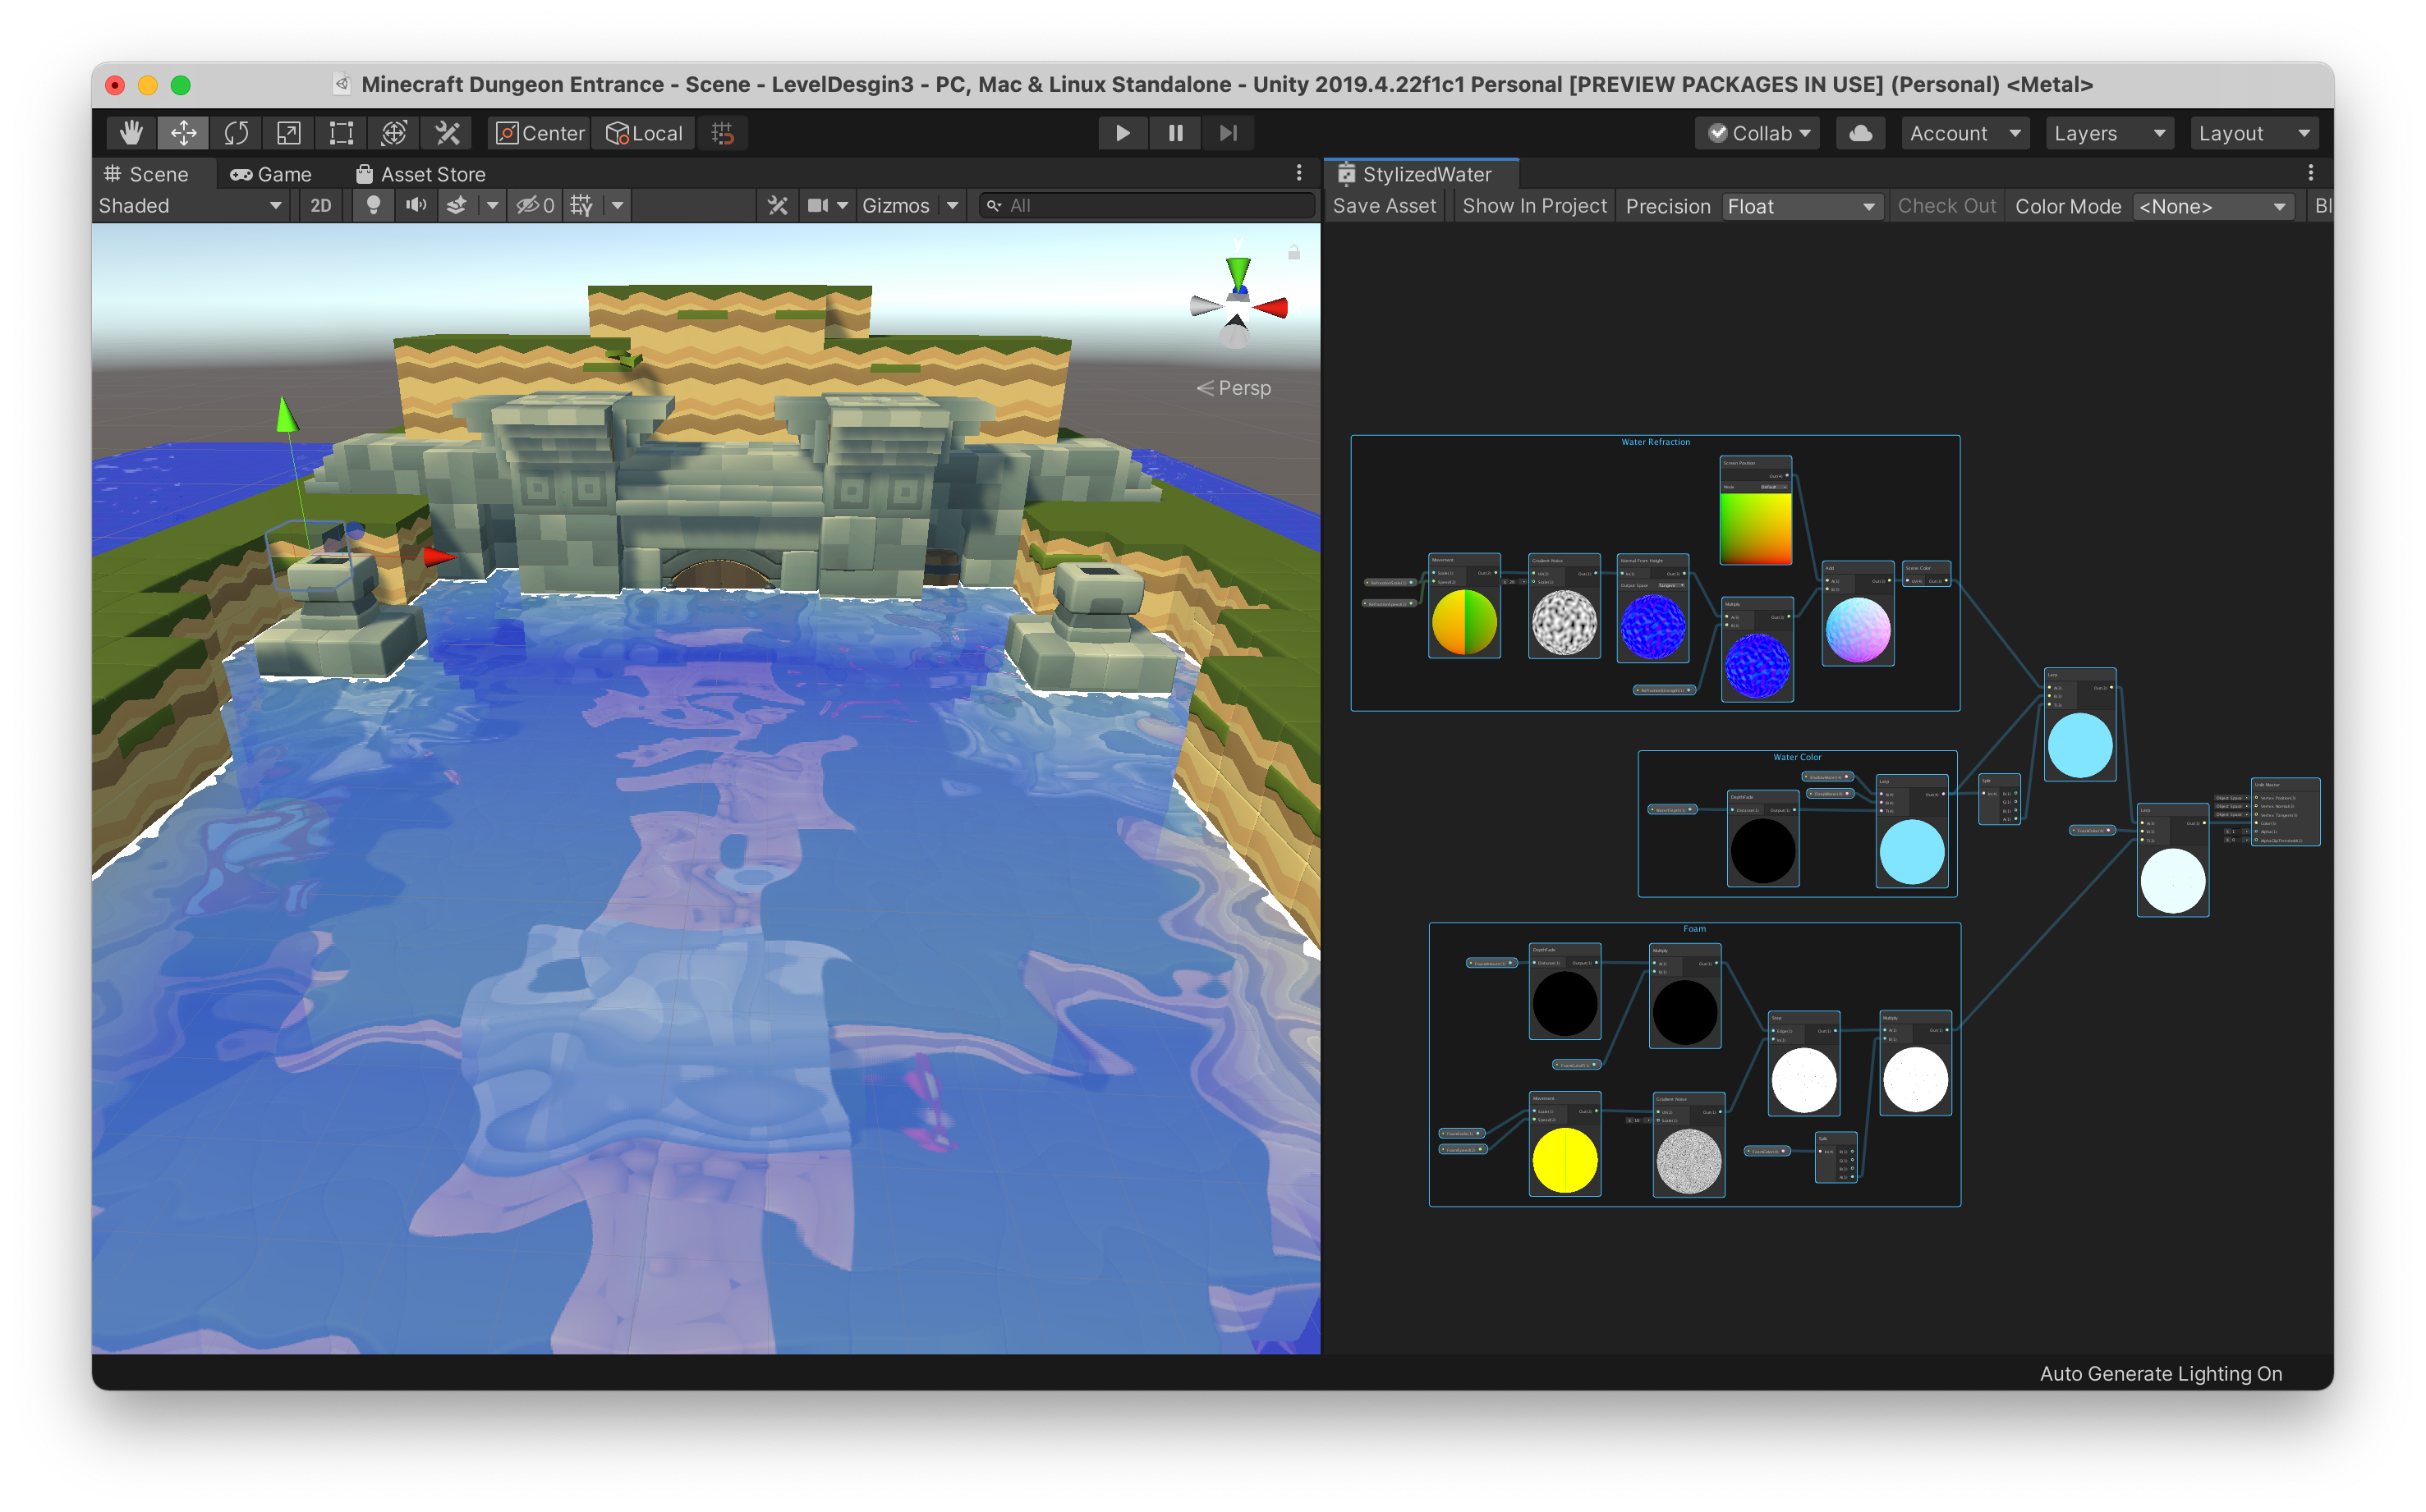
Task: Click the scene gizmo lock icon
Action: 1293,253
